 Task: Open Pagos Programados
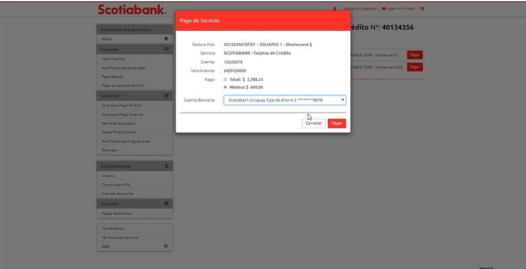coord(134,132)
